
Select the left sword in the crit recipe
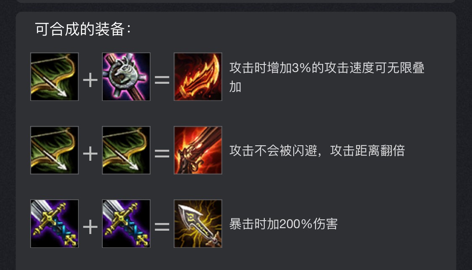pyautogui.click(x=55, y=224)
